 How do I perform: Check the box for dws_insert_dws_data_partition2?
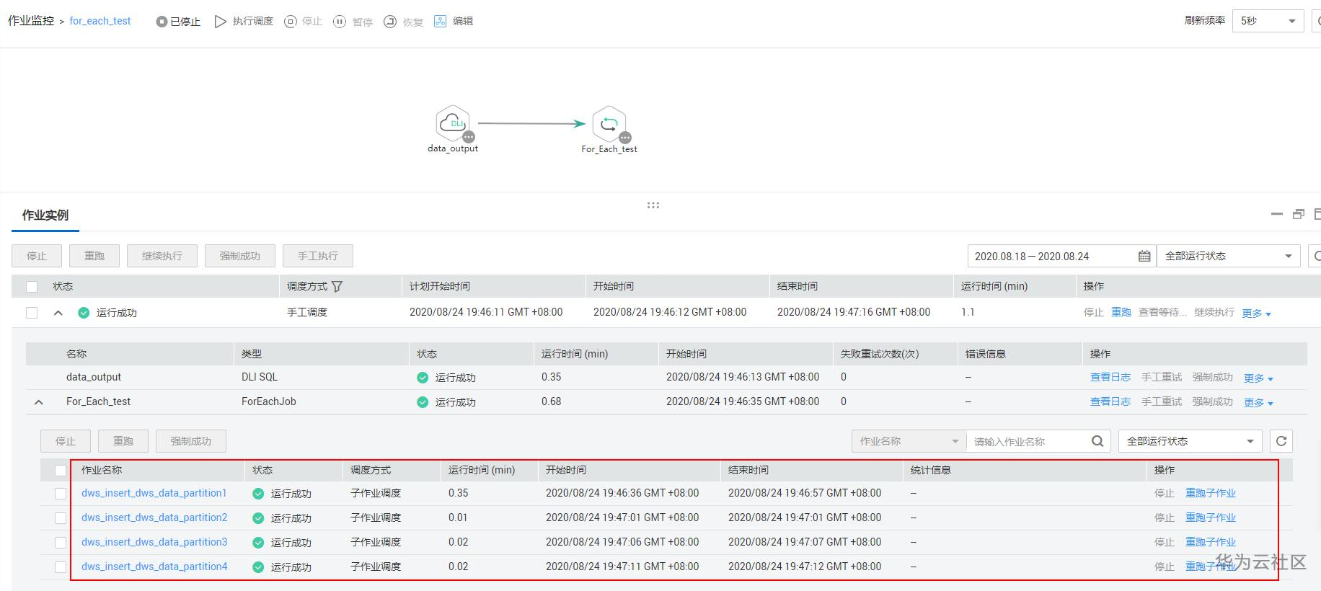coord(61,518)
